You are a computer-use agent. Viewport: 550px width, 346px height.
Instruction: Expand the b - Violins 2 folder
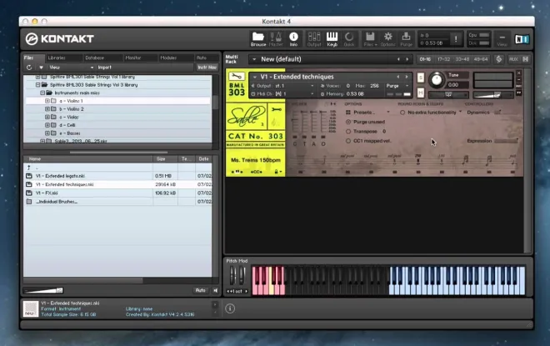47,109
